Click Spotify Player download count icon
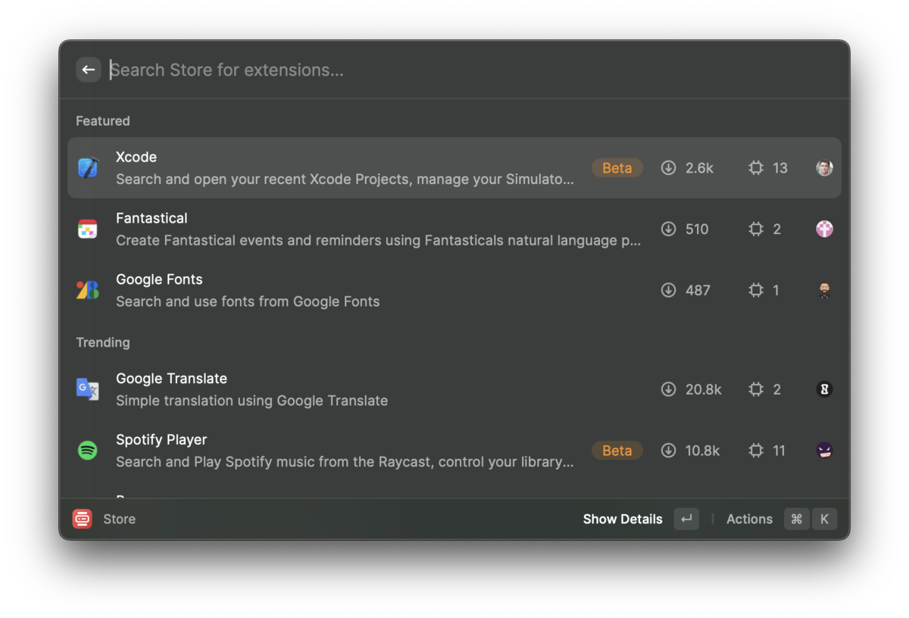The width and height of the screenshot is (909, 618). 668,451
